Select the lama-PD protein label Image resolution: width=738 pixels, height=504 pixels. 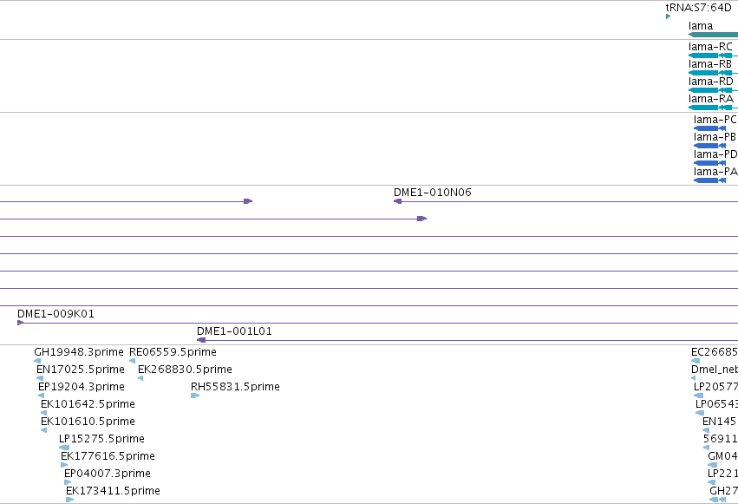coord(715,154)
